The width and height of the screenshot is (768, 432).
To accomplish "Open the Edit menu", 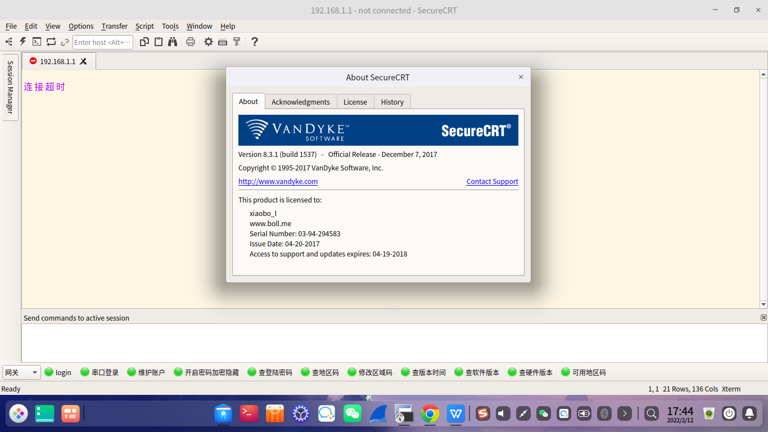I will (31, 26).
